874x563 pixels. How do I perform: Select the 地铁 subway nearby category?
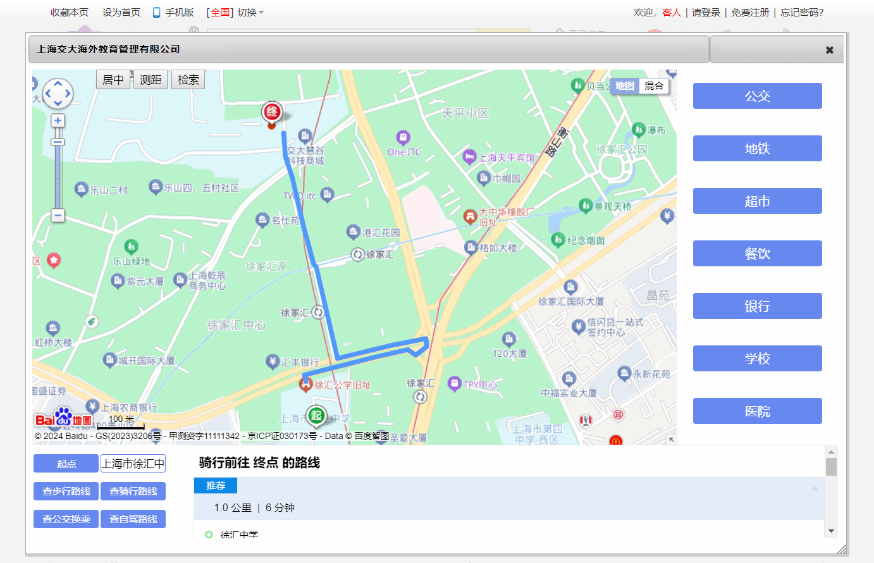(757, 149)
